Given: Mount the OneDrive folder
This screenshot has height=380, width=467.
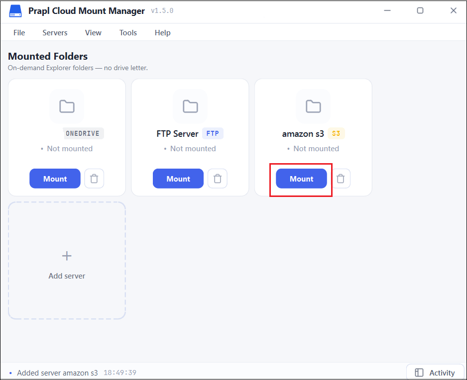Looking at the screenshot, I should click(x=55, y=179).
